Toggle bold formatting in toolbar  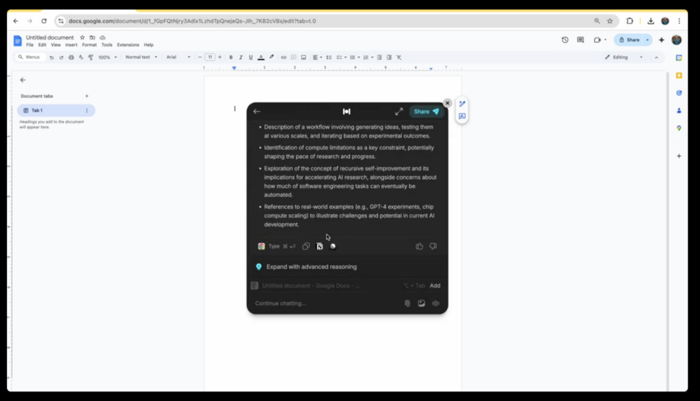[231, 57]
